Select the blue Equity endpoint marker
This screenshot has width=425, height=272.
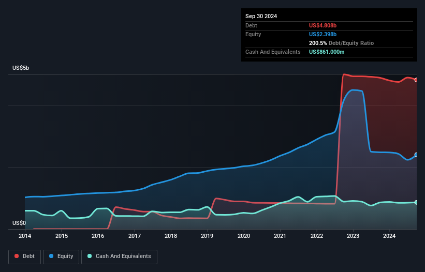click(x=416, y=155)
